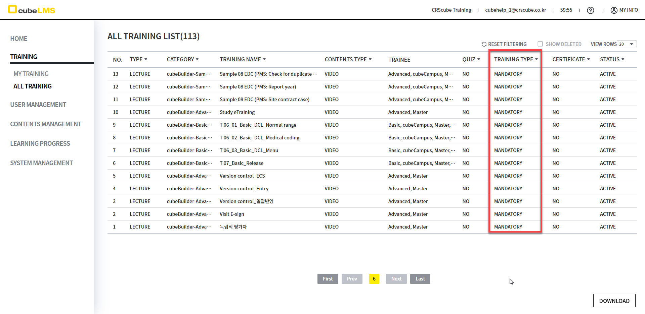Click the MY INFO user profile icon
Viewport: 645px width, 314px height.
tap(614, 10)
